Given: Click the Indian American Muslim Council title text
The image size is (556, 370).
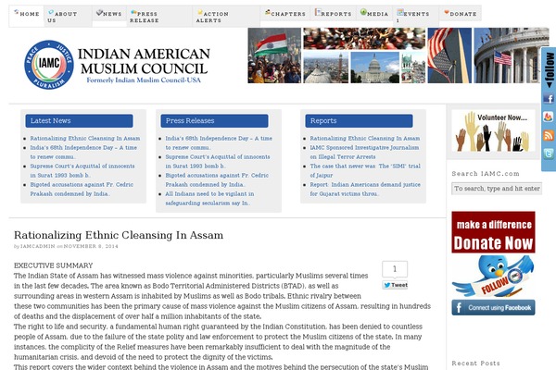Looking at the screenshot, I should pos(144,61).
